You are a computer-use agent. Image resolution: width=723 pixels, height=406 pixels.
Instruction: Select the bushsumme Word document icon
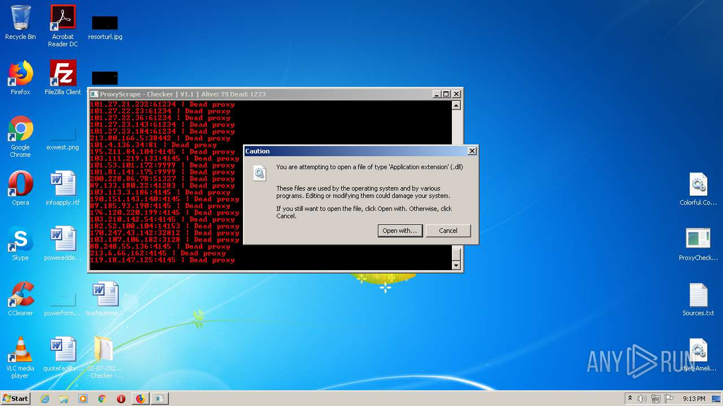[x=105, y=299]
